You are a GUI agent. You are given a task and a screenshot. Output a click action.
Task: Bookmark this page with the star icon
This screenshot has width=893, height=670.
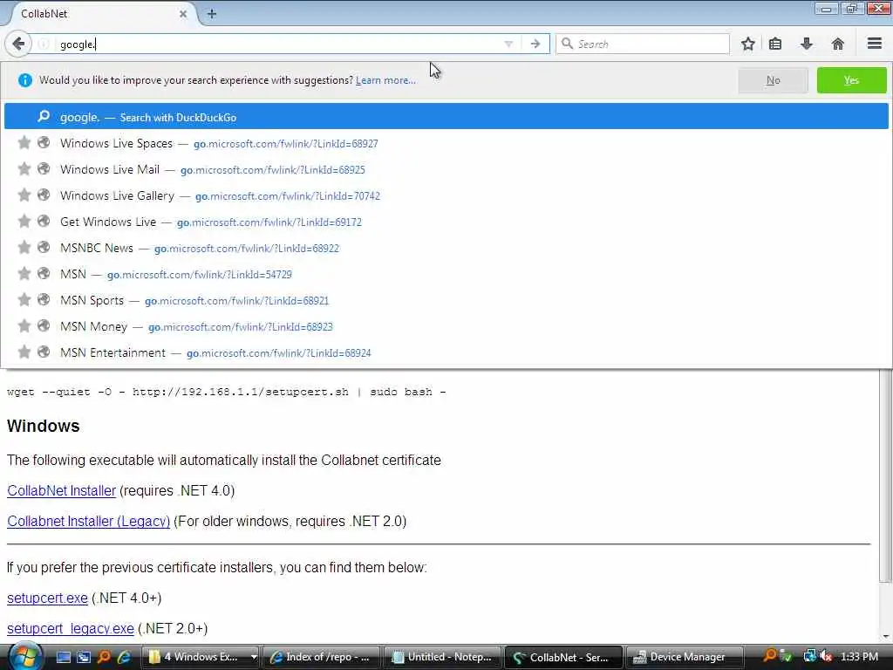[x=747, y=44]
